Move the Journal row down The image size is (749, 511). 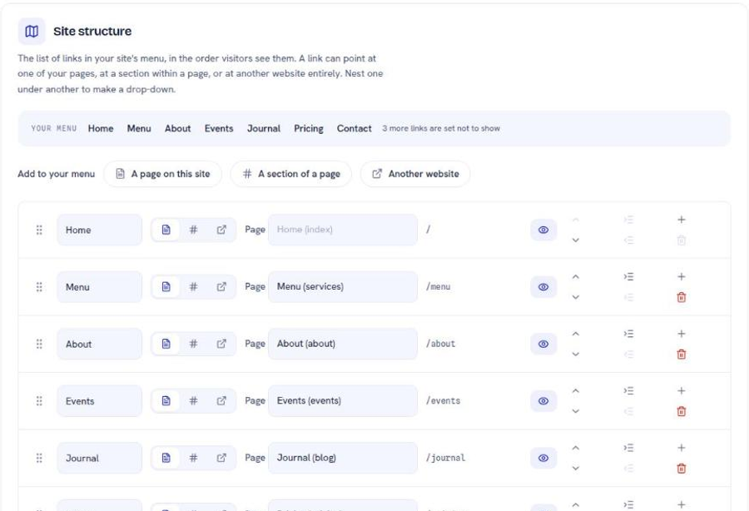pyautogui.click(x=576, y=469)
